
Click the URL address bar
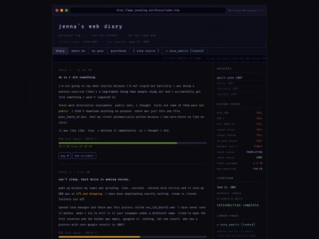pos(148,11)
